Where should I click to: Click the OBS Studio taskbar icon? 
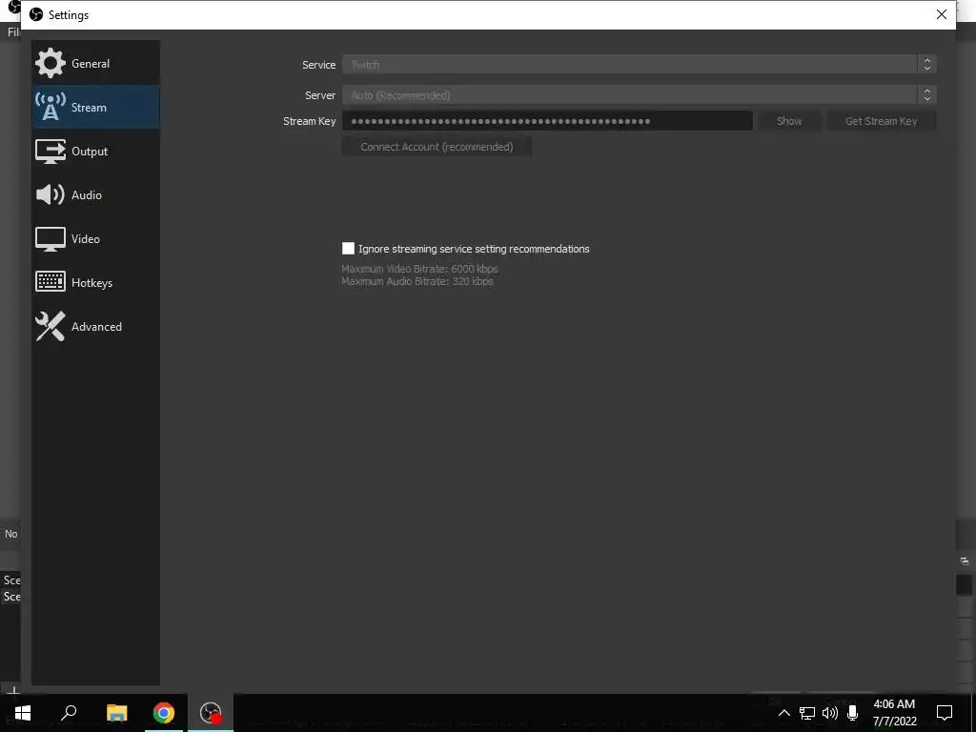click(211, 712)
